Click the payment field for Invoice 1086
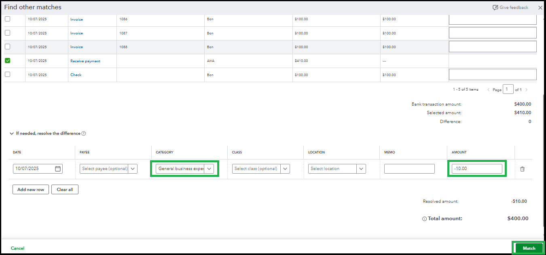 493,19
